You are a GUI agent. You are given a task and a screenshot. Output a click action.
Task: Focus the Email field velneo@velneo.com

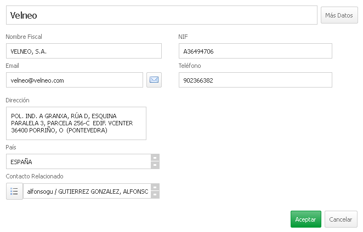pyautogui.click(x=75, y=80)
